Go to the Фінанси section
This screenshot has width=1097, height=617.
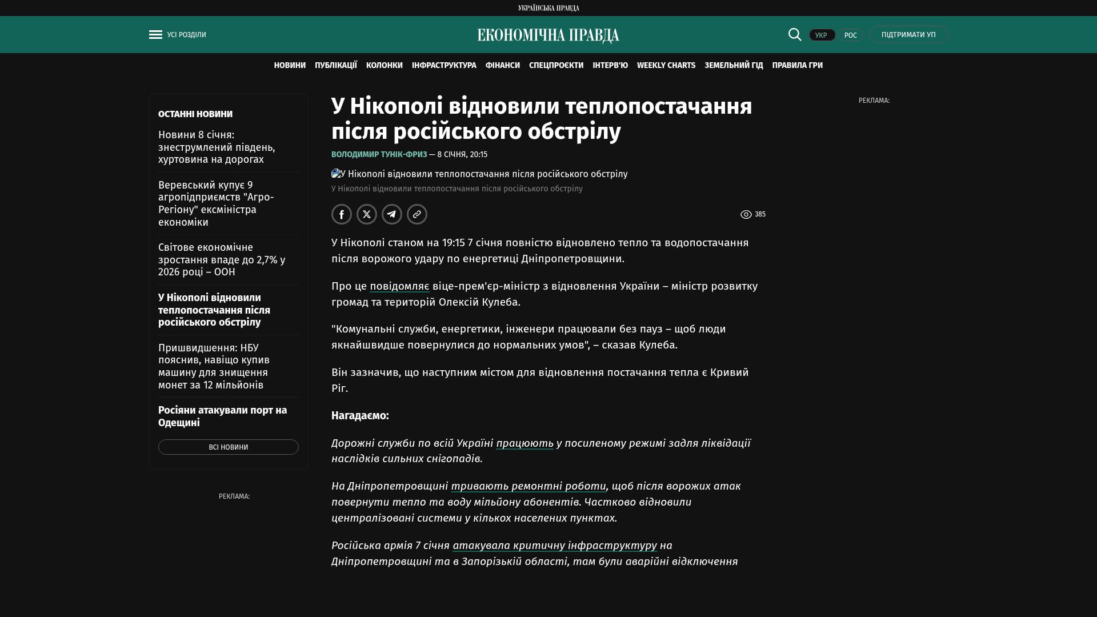coord(502,66)
